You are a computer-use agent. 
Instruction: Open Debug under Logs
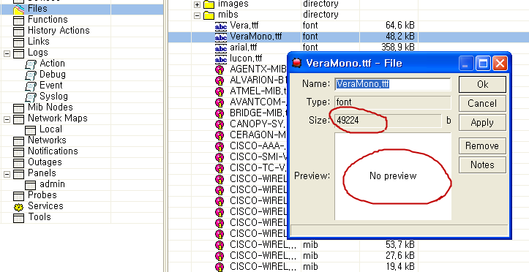53,75
